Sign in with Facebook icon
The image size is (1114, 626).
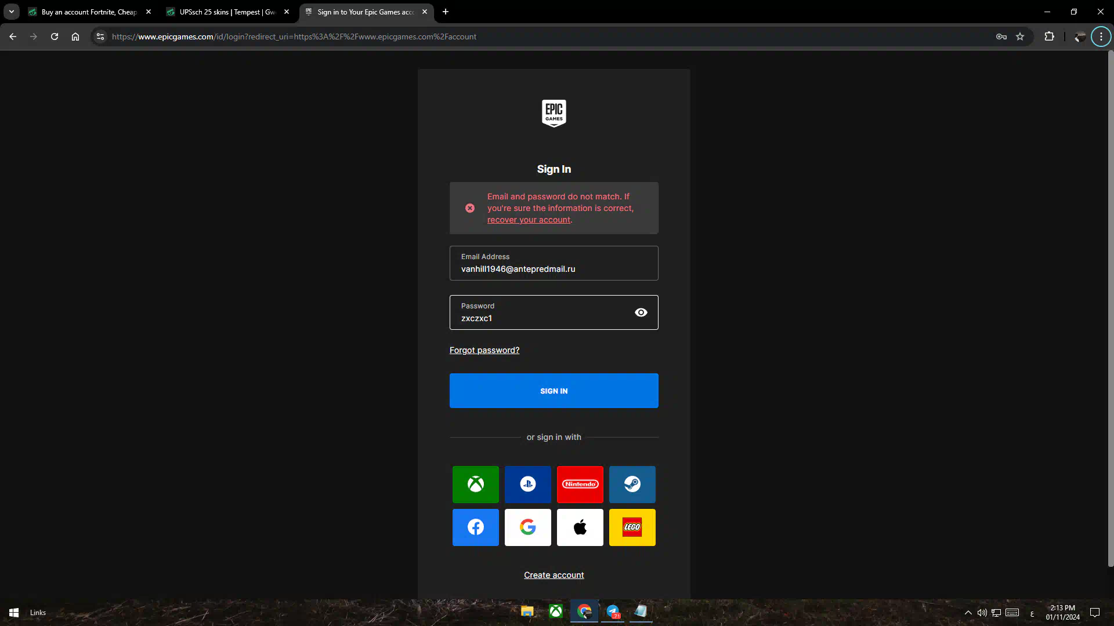[x=475, y=527]
